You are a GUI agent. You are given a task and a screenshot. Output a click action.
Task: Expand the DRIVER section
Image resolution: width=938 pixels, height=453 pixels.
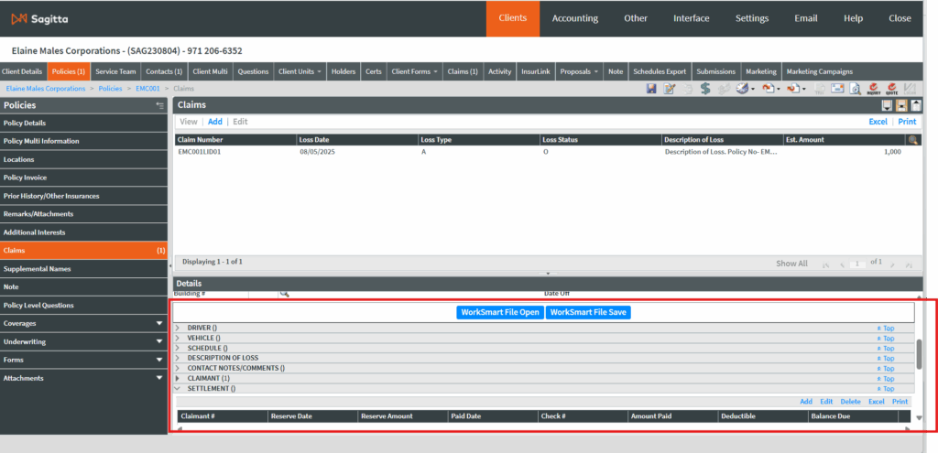(178, 328)
